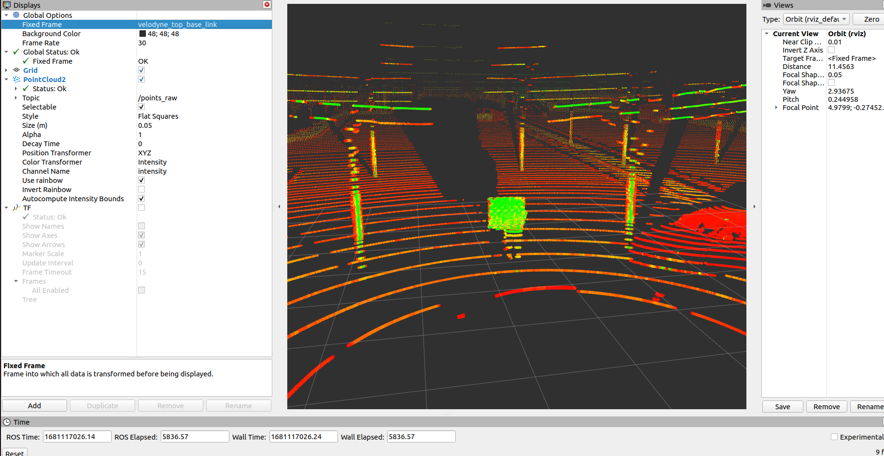Click the Displays panel monitor icon

(7, 5)
